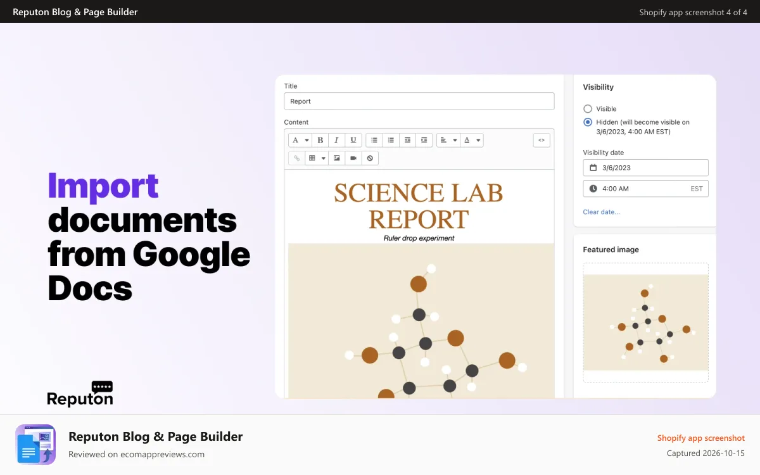Open the text formatting A dropdown
The width and height of the screenshot is (760, 475).
pos(300,140)
